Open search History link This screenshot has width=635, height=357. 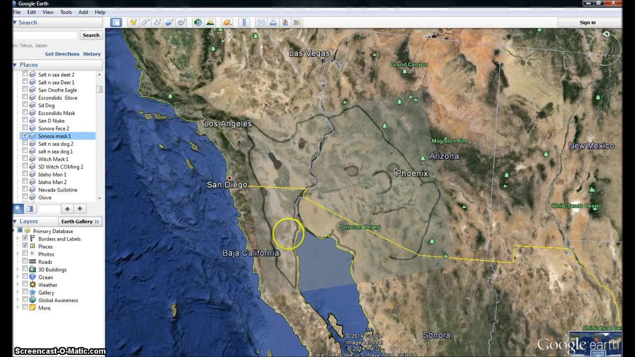click(92, 54)
